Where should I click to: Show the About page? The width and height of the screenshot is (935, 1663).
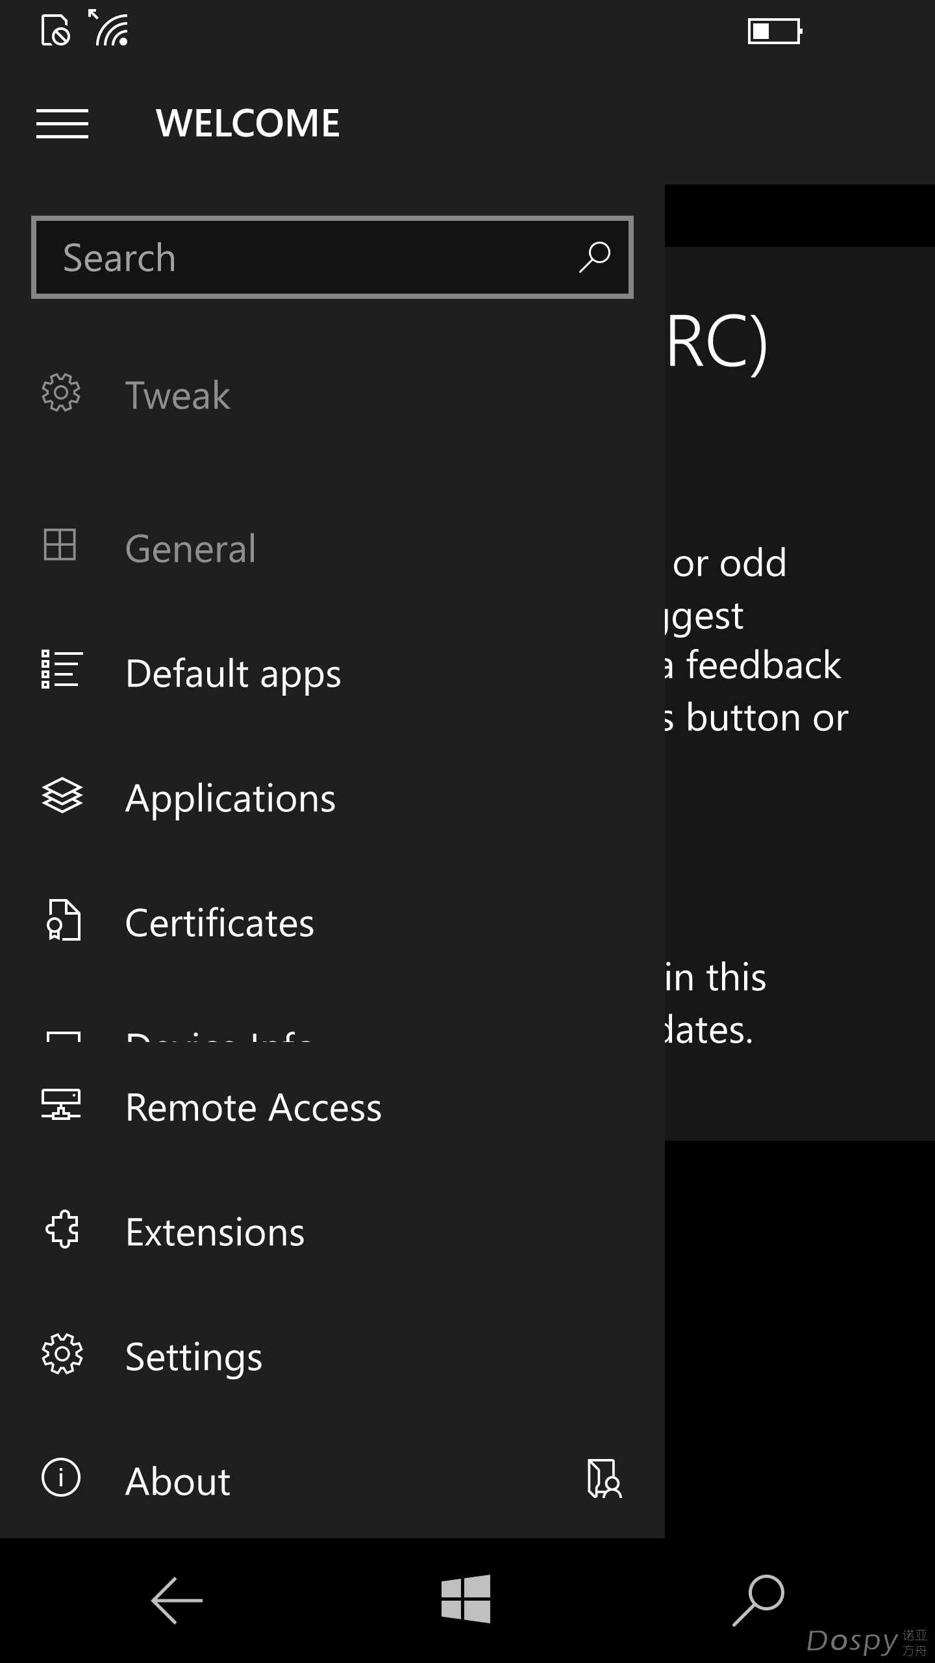[177, 1481]
